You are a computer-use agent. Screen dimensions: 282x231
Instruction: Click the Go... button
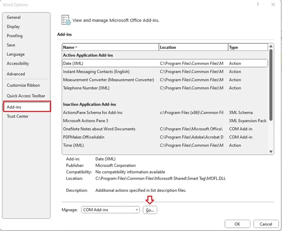tap(150, 210)
